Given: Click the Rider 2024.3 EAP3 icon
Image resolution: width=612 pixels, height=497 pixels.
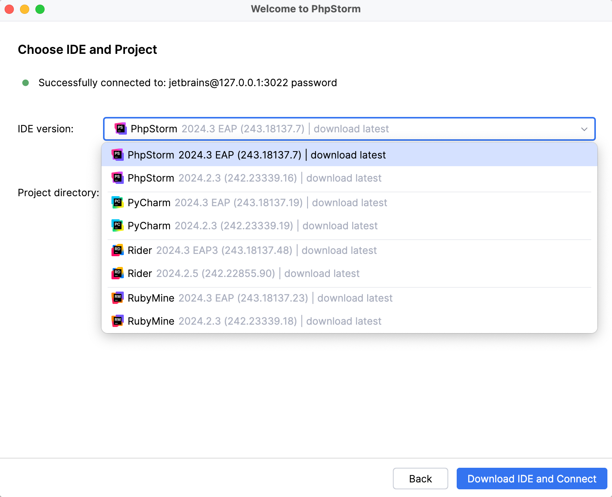Looking at the screenshot, I should tap(117, 250).
